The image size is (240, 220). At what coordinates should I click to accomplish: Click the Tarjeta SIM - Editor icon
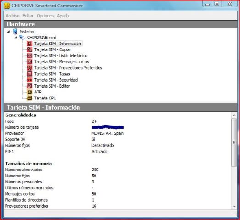click(29, 86)
